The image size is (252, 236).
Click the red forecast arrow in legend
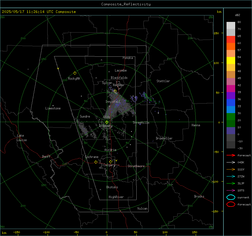pyautogui.click(x=231, y=155)
